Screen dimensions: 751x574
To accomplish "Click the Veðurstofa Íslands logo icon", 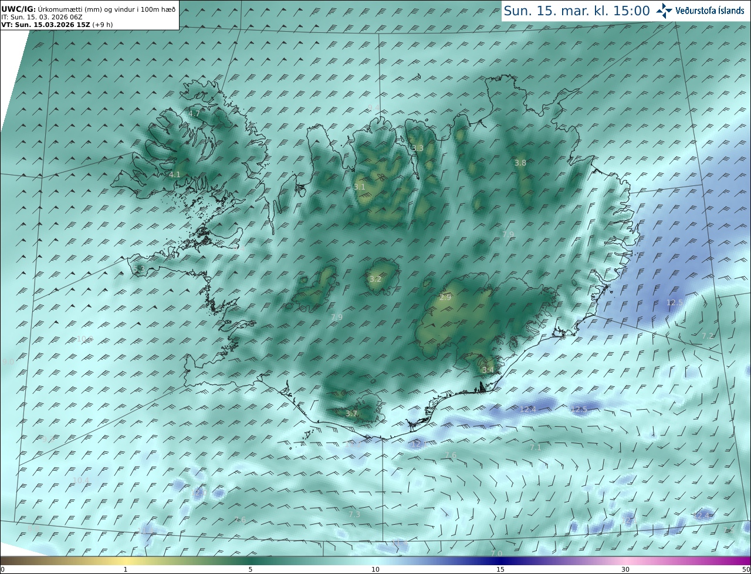I will click(x=664, y=11).
